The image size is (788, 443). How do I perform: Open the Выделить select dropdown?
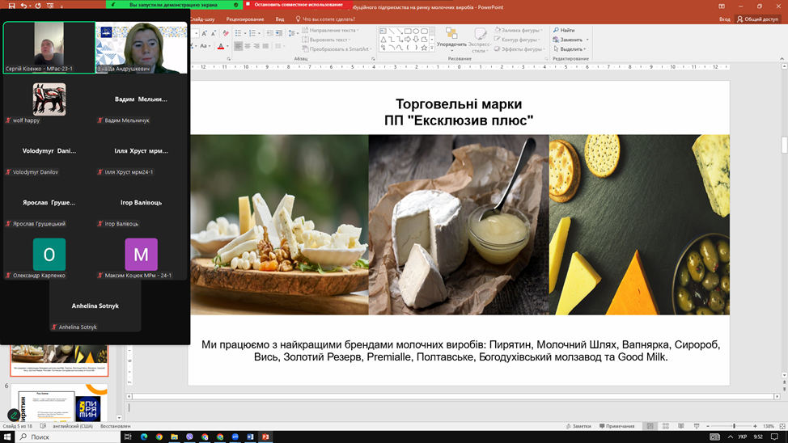click(x=570, y=49)
